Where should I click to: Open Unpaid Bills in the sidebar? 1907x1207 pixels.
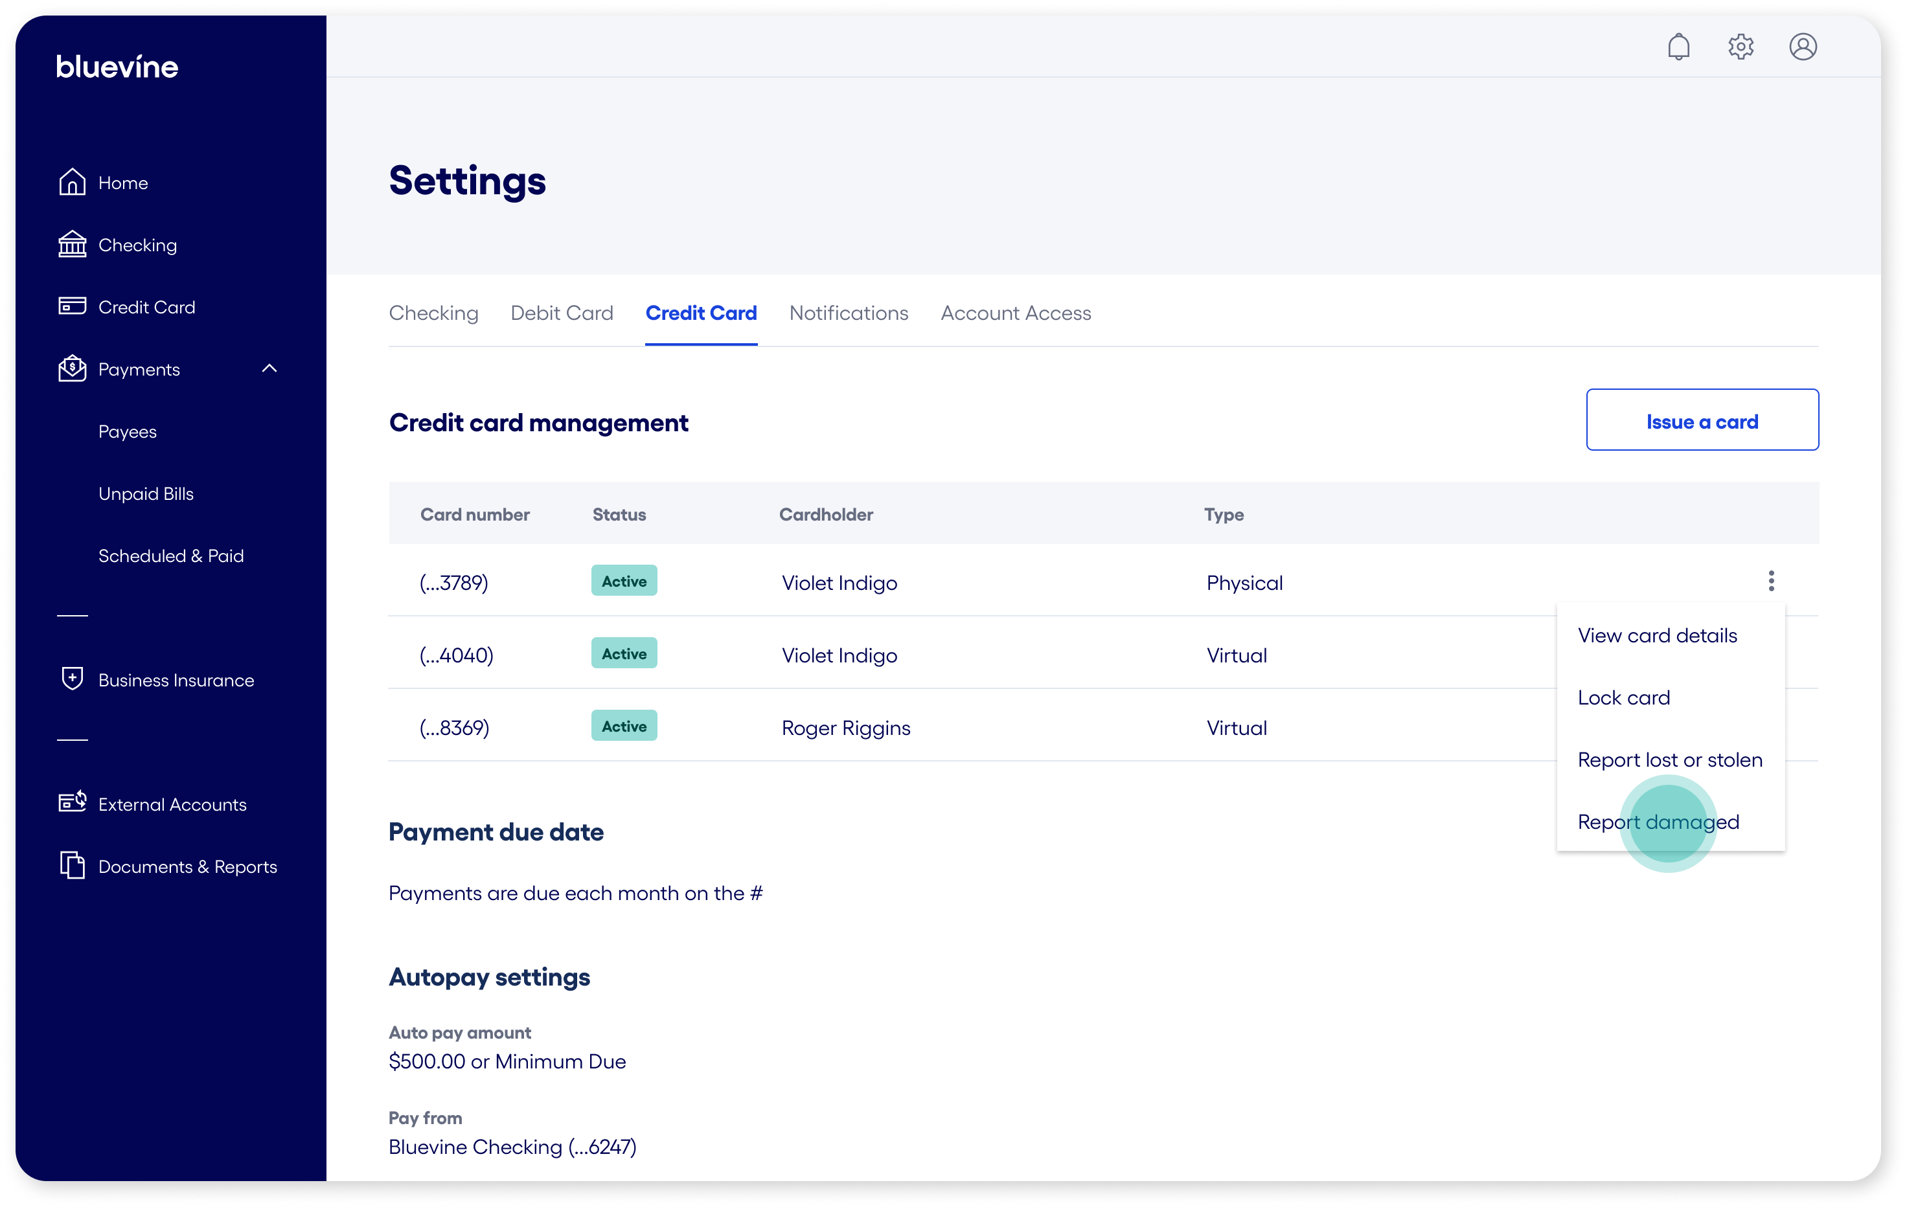click(146, 494)
